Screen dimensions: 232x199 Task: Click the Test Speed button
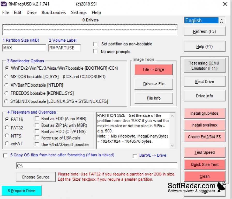click(x=205, y=152)
